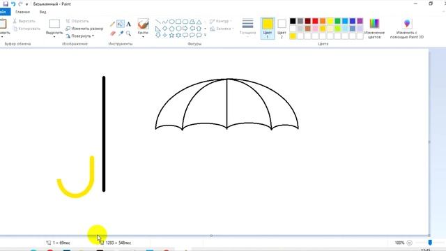Activate the Color 2 (Цвет 2) selector
Viewport: 446px width, 251px height.
pos(282,28)
